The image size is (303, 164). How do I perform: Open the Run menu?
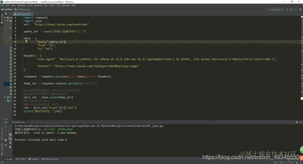[46, 5]
